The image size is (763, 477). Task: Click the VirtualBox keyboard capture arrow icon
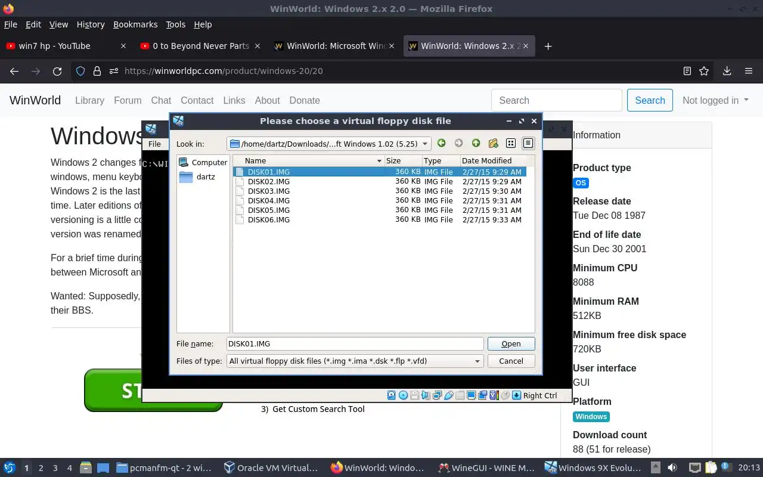tap(517, 395)
